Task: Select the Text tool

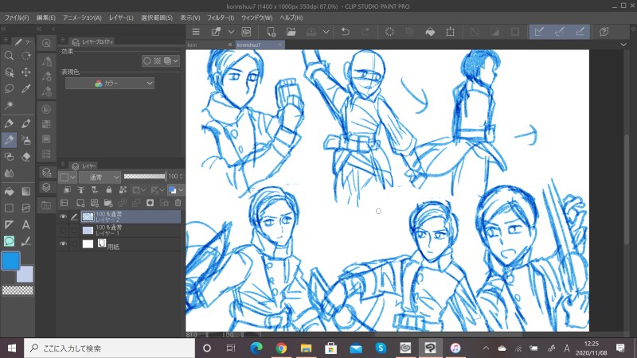Action: [26, 225]
